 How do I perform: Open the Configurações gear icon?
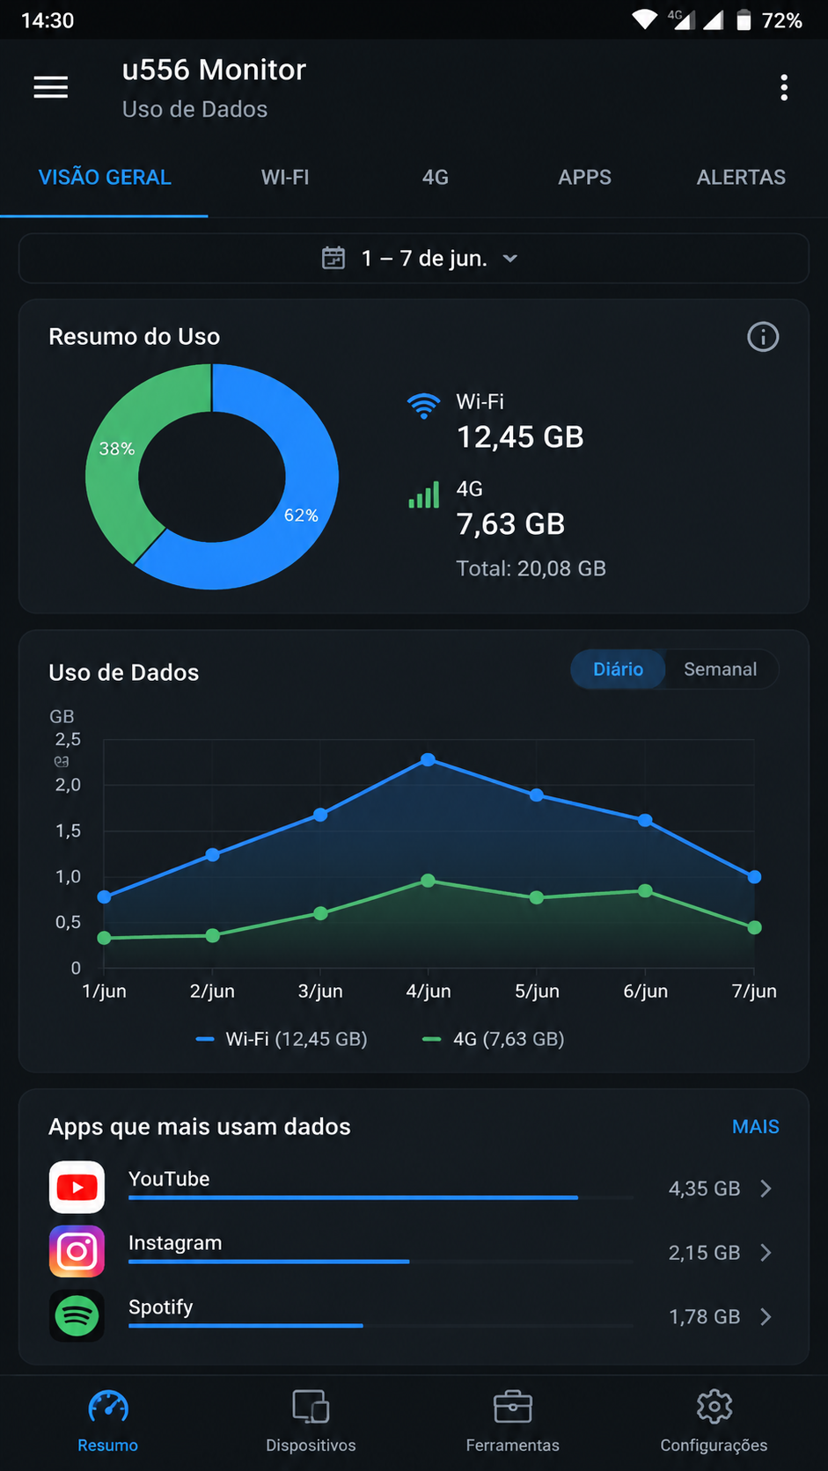[714, 1407]
